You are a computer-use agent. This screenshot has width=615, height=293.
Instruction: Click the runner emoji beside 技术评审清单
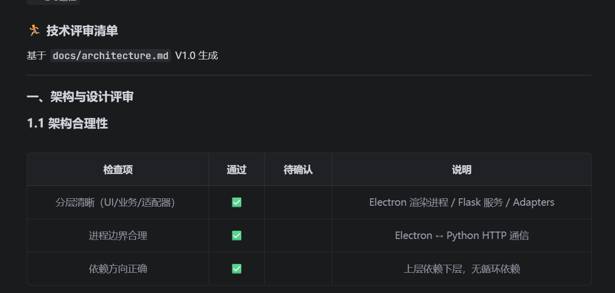34,31
